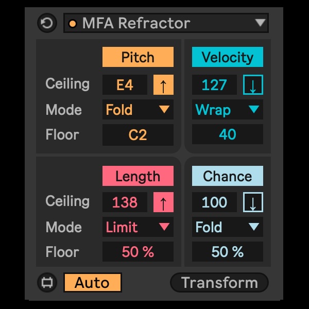Image resolution: width=309 pixels, height=309 pixels.
Task: Click the orange preset indicator dot
Action: [x=73, y=23]
